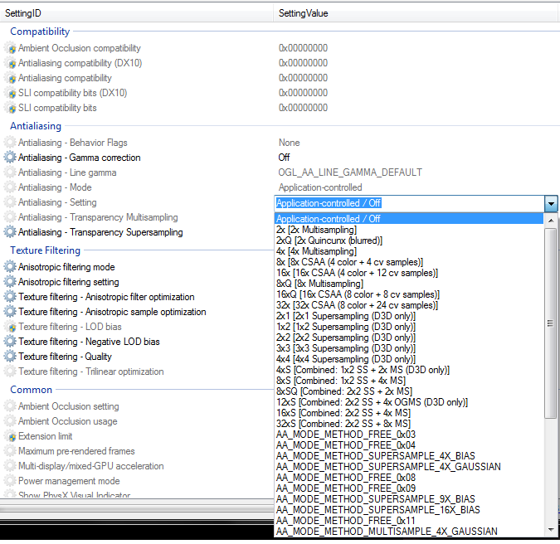
Task: Sort by the SettingValue column header
Action: [x=416, y=13]
